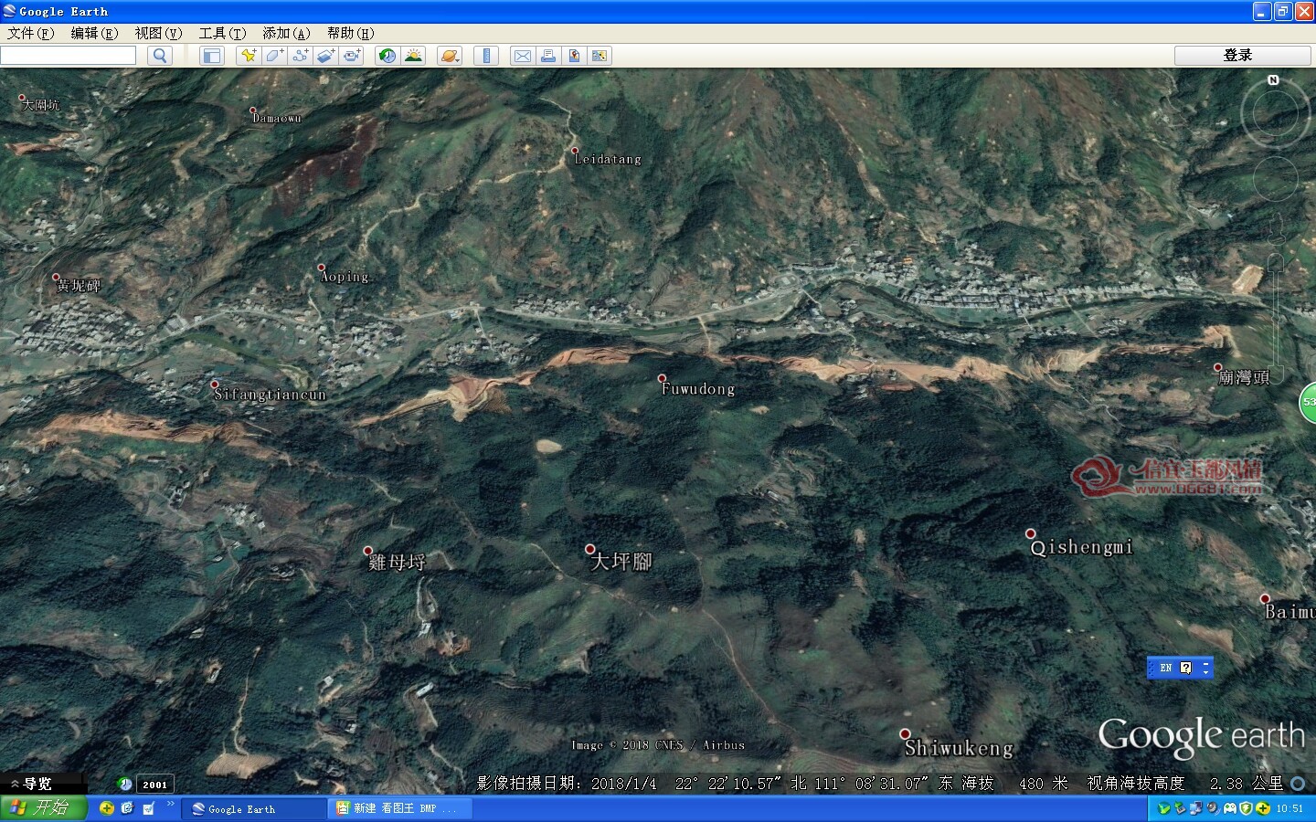1316x822 pixels.
Task: Switch to Google Earth taskbar button
Action: coord(253,809)
